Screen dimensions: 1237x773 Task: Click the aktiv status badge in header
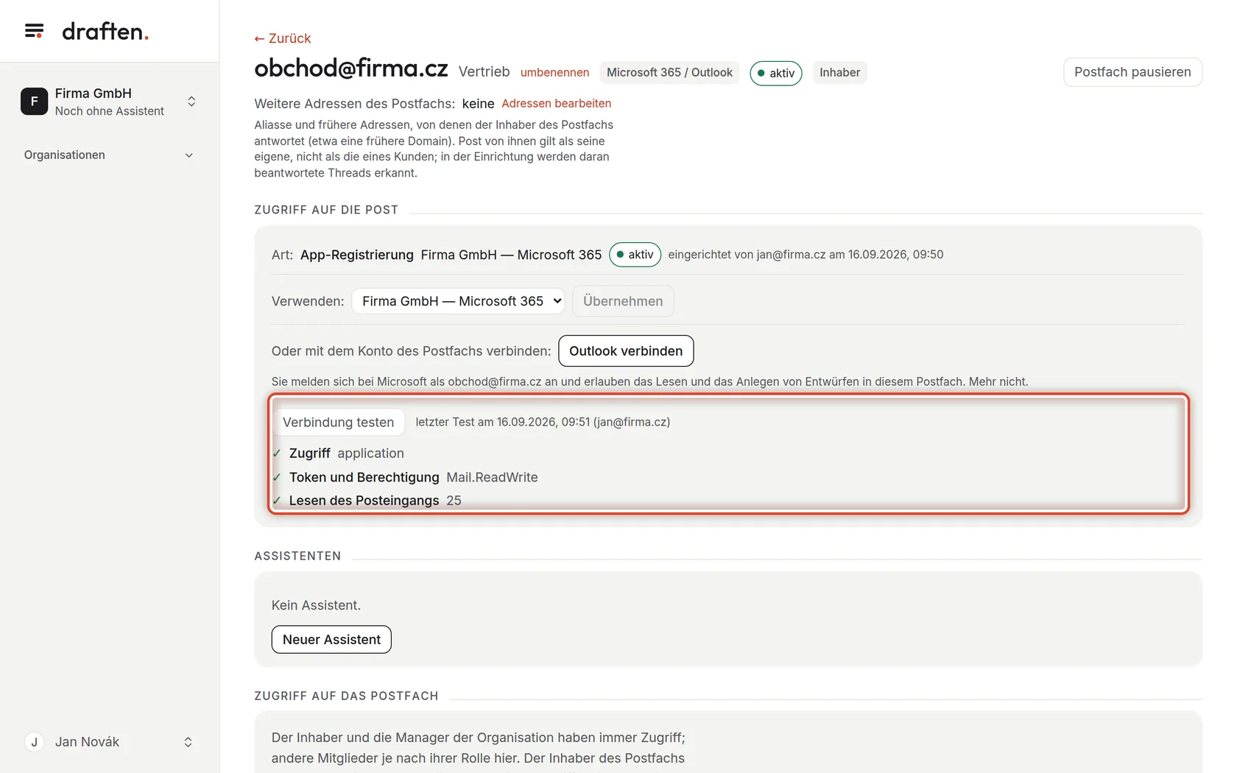click(x=776, y=73)
